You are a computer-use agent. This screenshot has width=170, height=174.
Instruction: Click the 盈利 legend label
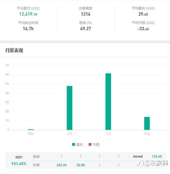click(79, 144)
